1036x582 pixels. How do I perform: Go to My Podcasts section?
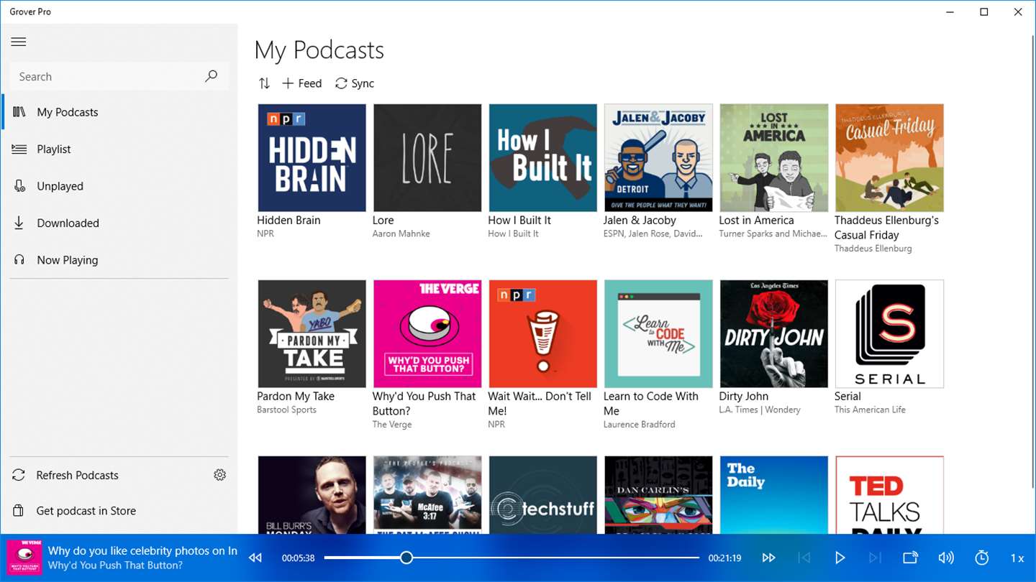tap(119, 112)
